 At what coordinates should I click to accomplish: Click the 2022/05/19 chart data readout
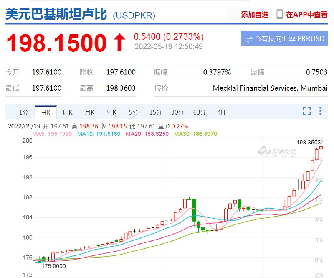tap(98, 126)
